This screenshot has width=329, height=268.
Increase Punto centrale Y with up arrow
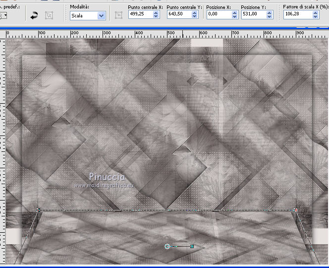(195, 12)
